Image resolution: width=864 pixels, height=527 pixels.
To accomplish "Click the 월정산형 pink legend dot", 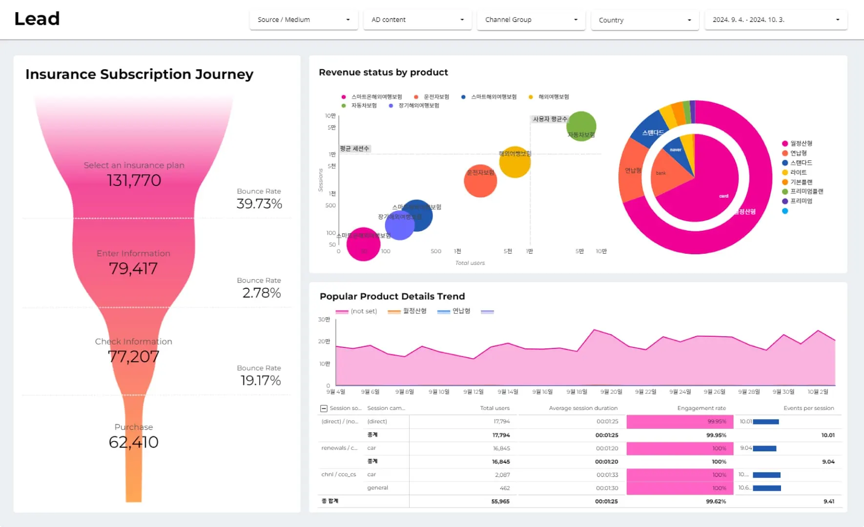I will (x=785, y=143).
